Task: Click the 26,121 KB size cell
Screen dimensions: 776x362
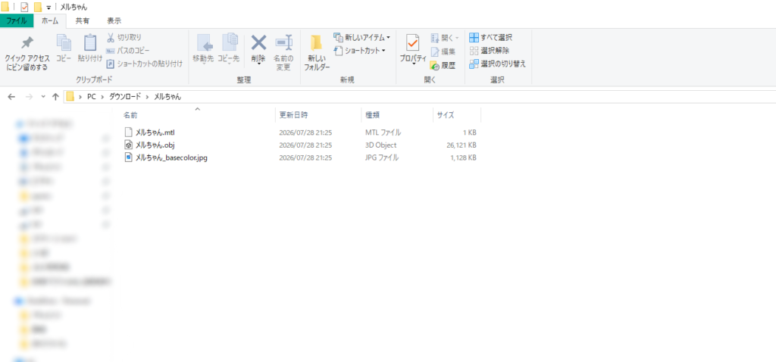Action: point(462,145)
